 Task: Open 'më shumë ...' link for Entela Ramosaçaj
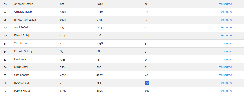(x=226, y=20)
